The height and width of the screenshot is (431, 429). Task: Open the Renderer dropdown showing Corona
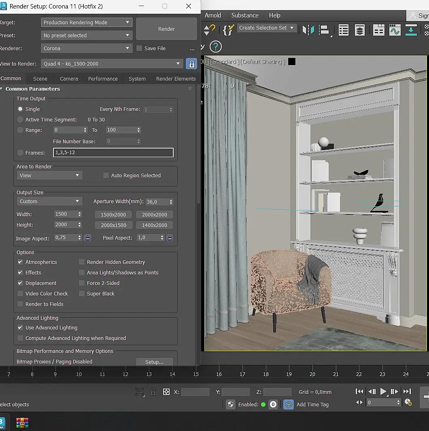(87, 48)
